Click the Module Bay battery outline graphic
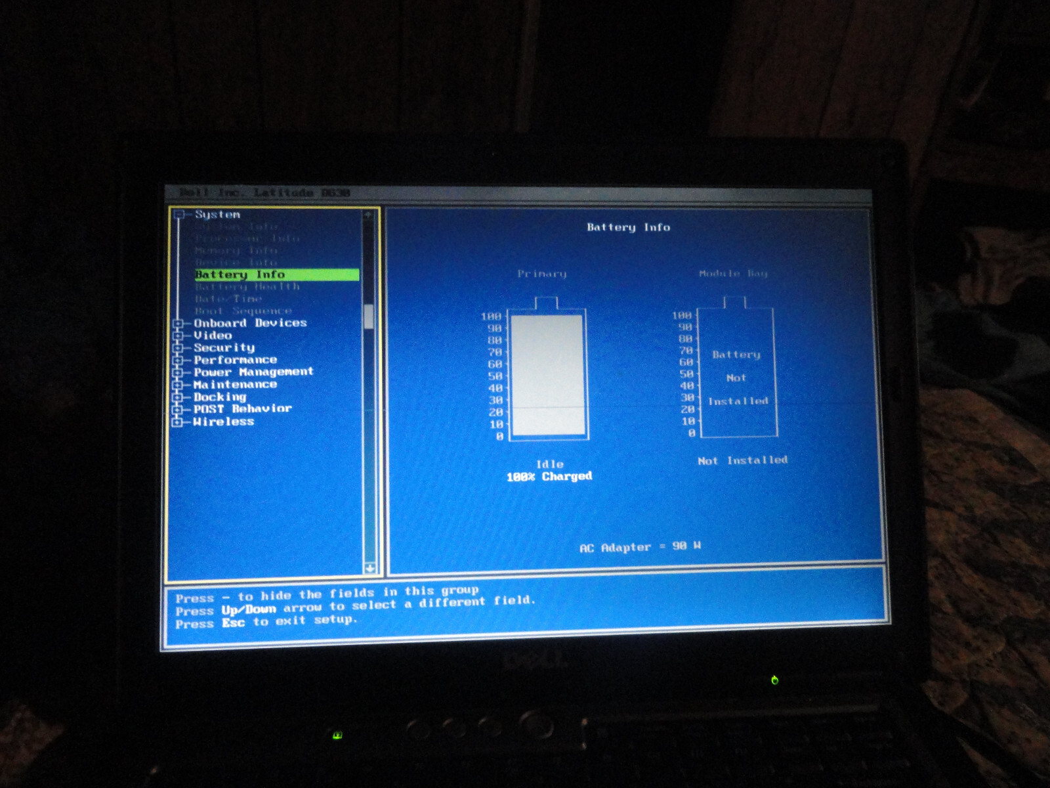The image size is (1050, 788). pyautogui.click(x=736, y=366)
